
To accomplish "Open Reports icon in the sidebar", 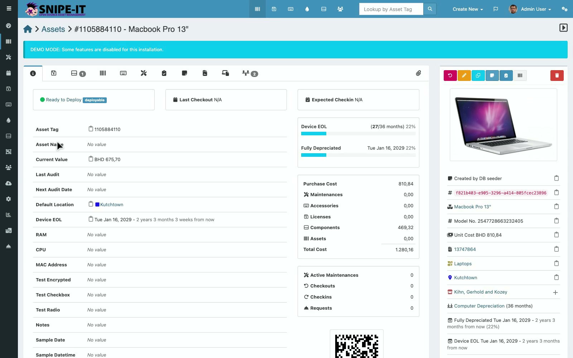I will point(9,215).
